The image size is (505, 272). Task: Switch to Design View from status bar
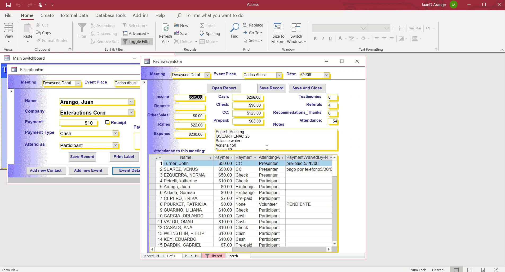(496, 270)
